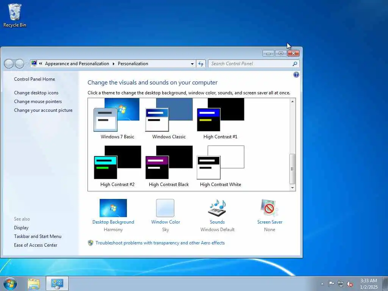Click the shield icon beside Troubleshoot link
This screenshot has height=291, width=388.
(x=91, y=243)
